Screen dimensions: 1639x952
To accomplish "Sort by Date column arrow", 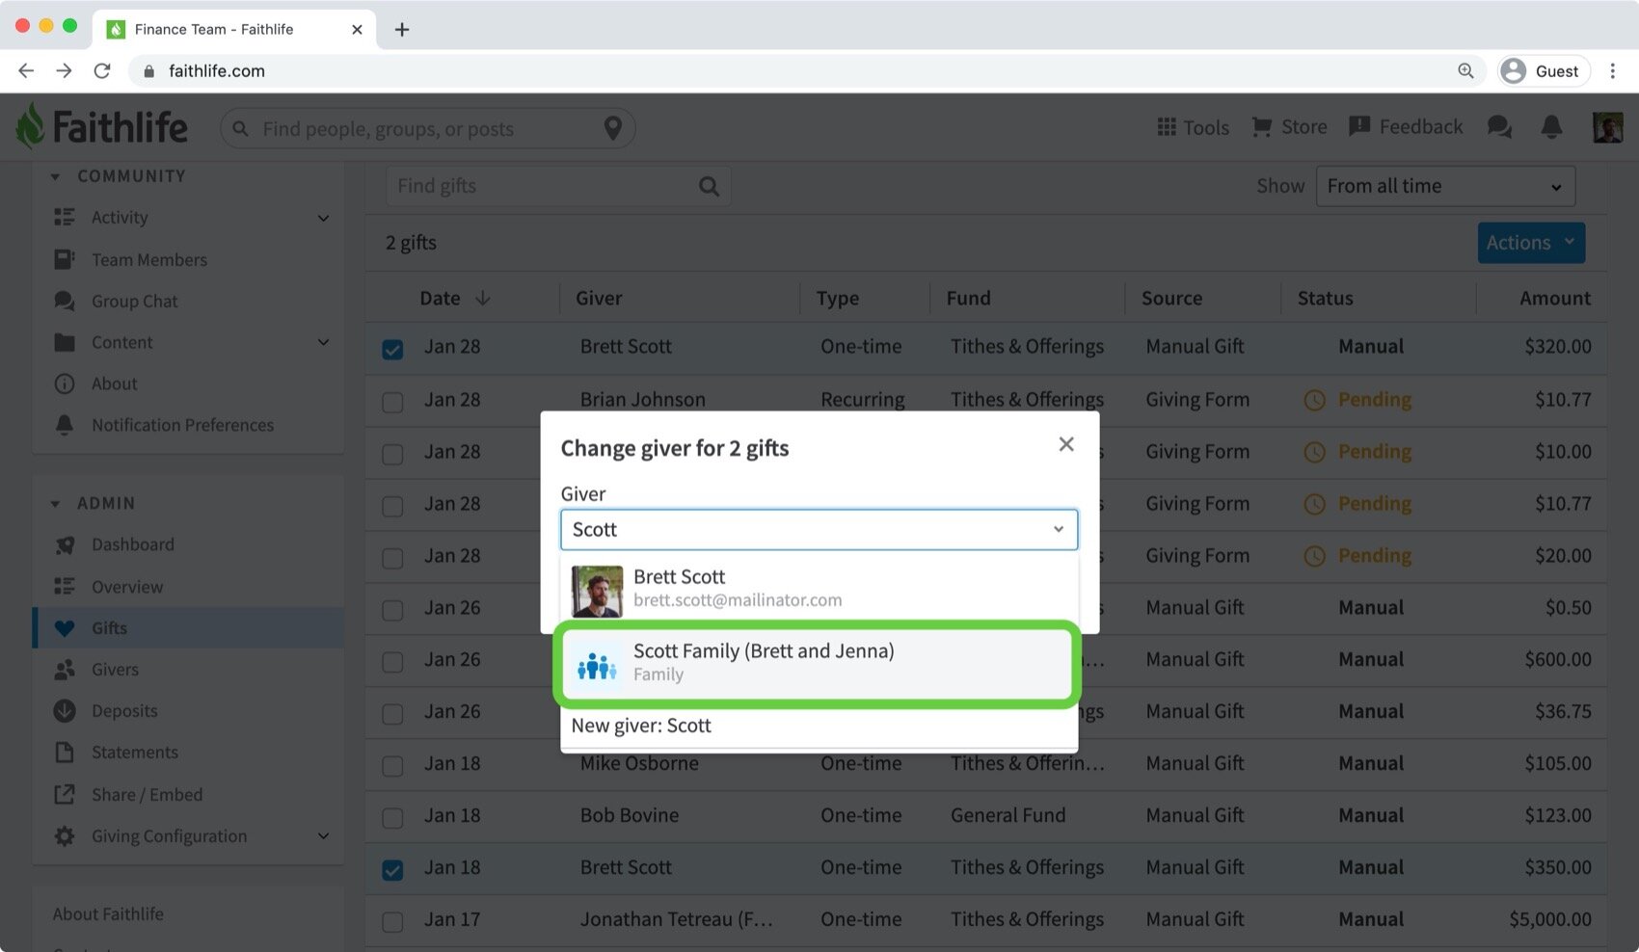I will 483,299.
